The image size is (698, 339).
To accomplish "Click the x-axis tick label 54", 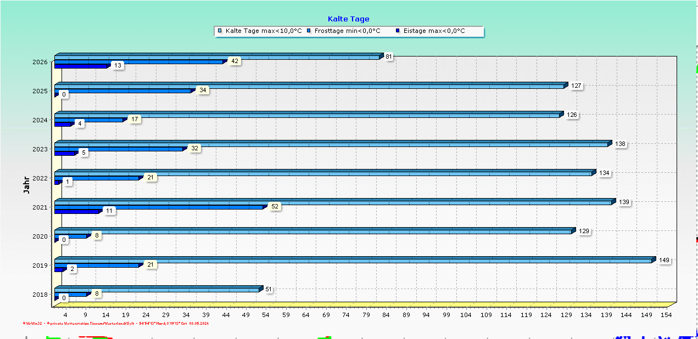I will click(x=266, y=315).
